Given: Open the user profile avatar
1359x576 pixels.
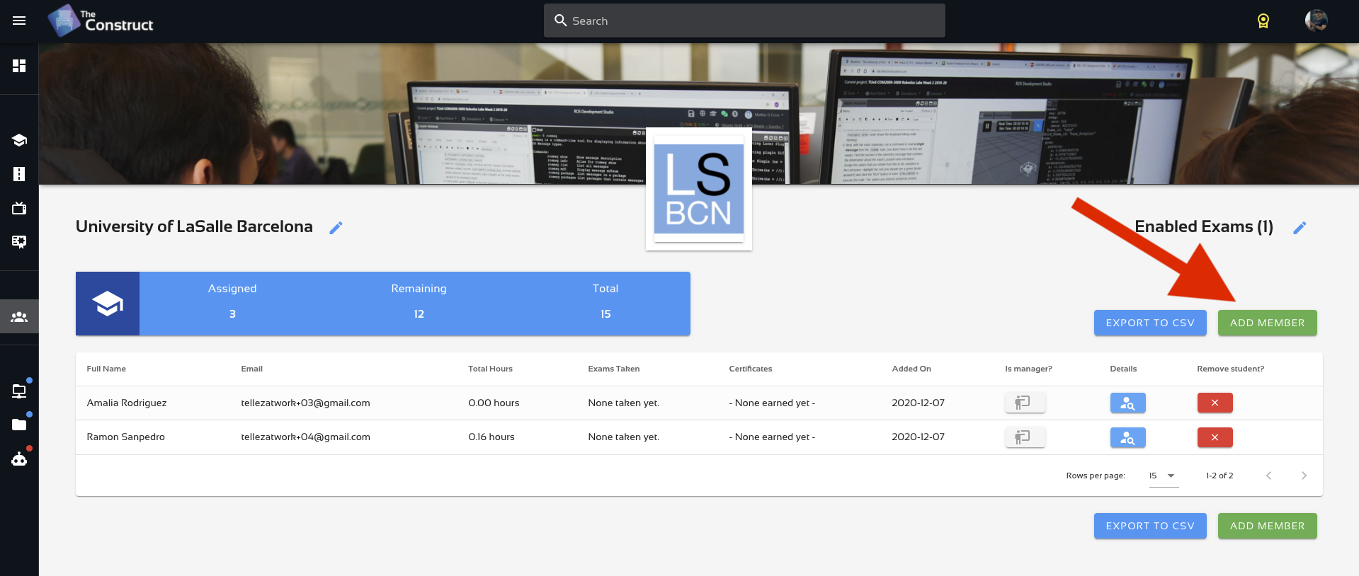Looking at the screenshot, I should (1316, 21).
